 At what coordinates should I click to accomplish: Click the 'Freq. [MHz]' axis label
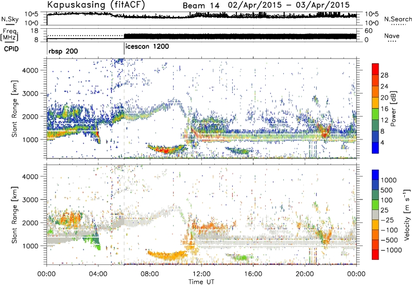[x=9, y=34]
